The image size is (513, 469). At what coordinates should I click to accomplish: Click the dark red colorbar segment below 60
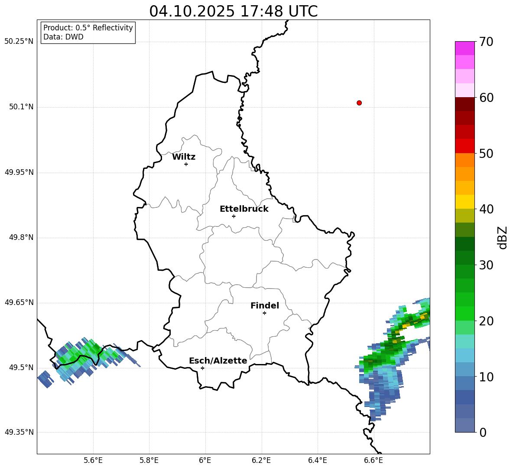(x=464, y=104)
